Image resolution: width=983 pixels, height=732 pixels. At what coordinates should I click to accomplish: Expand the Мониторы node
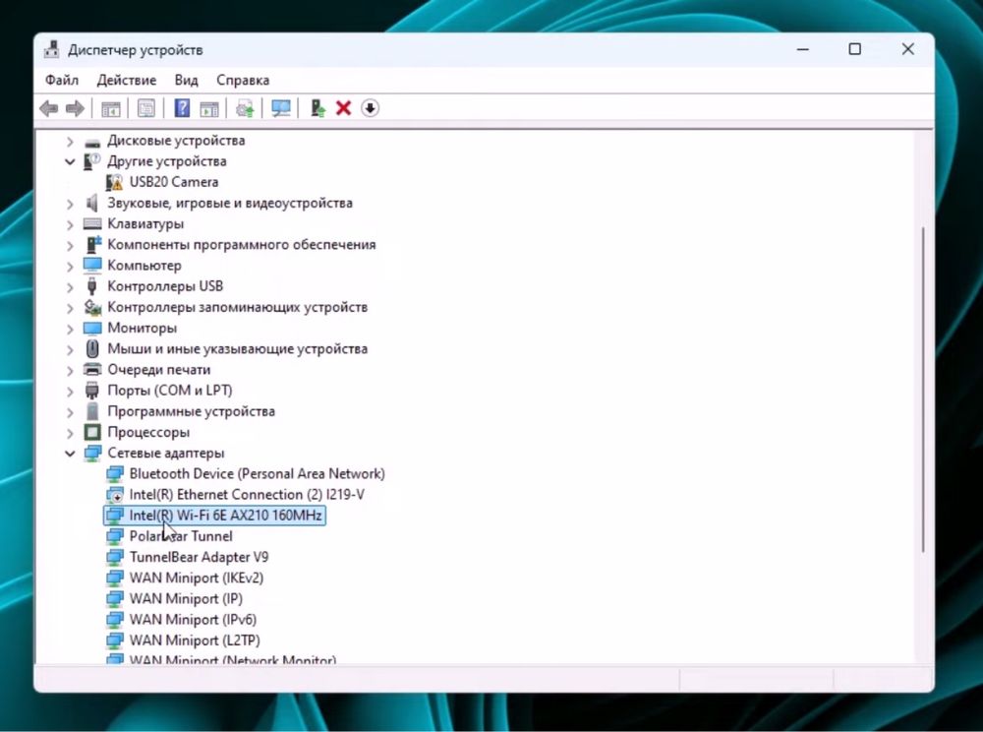coord(70,329)
